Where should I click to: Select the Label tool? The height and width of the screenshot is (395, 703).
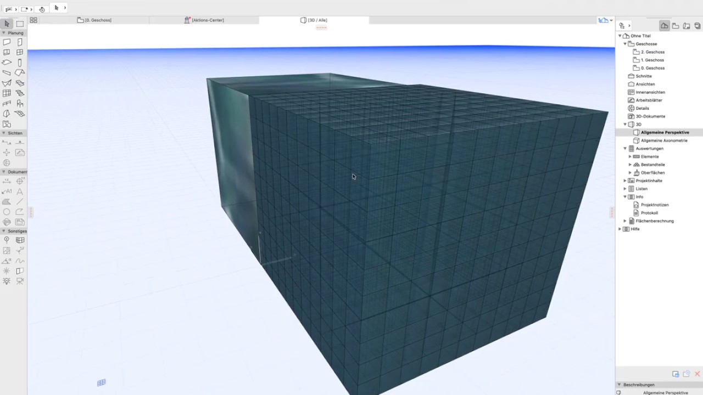pyautogui.click(x=7, y=191)
